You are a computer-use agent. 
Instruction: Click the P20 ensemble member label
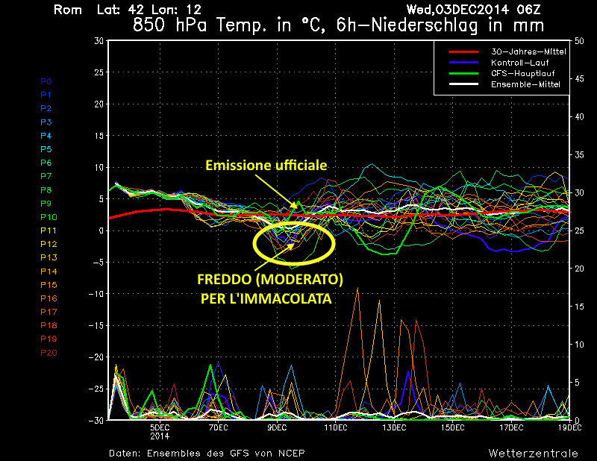[x=49, y=353]
